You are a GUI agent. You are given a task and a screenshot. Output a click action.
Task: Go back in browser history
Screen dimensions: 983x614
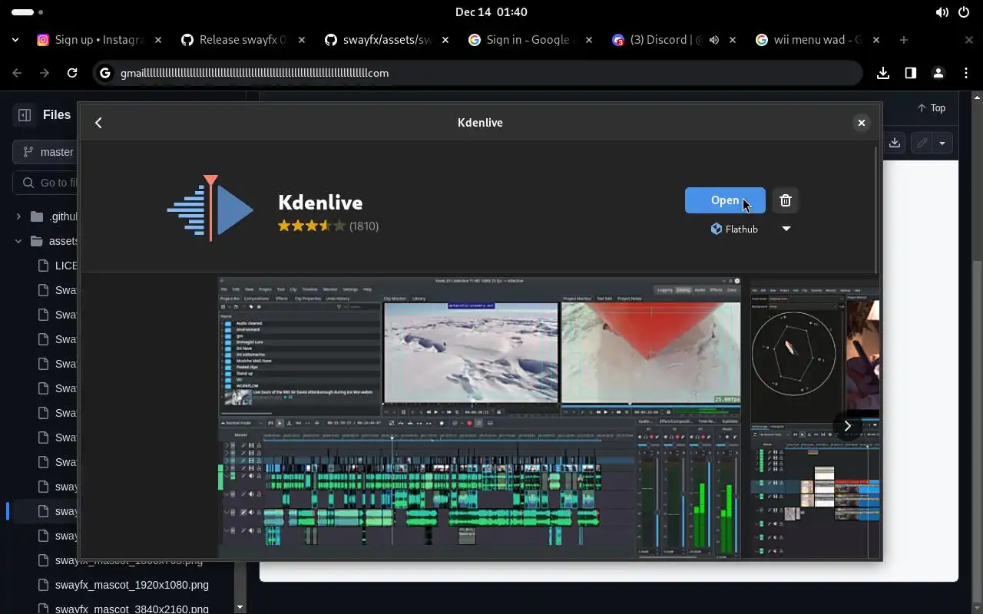[17, 73]
